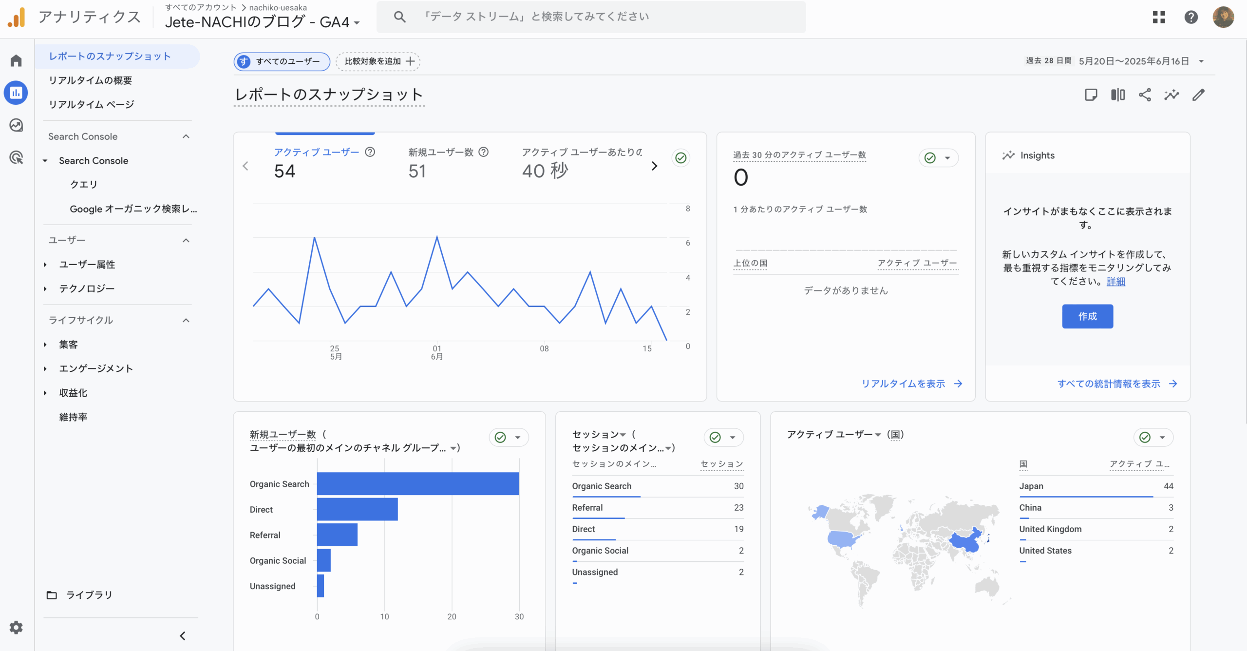Open the property selector Jete-NACHIのブログ dropdown
1247x651 pixels.
(x=262, y=22)
